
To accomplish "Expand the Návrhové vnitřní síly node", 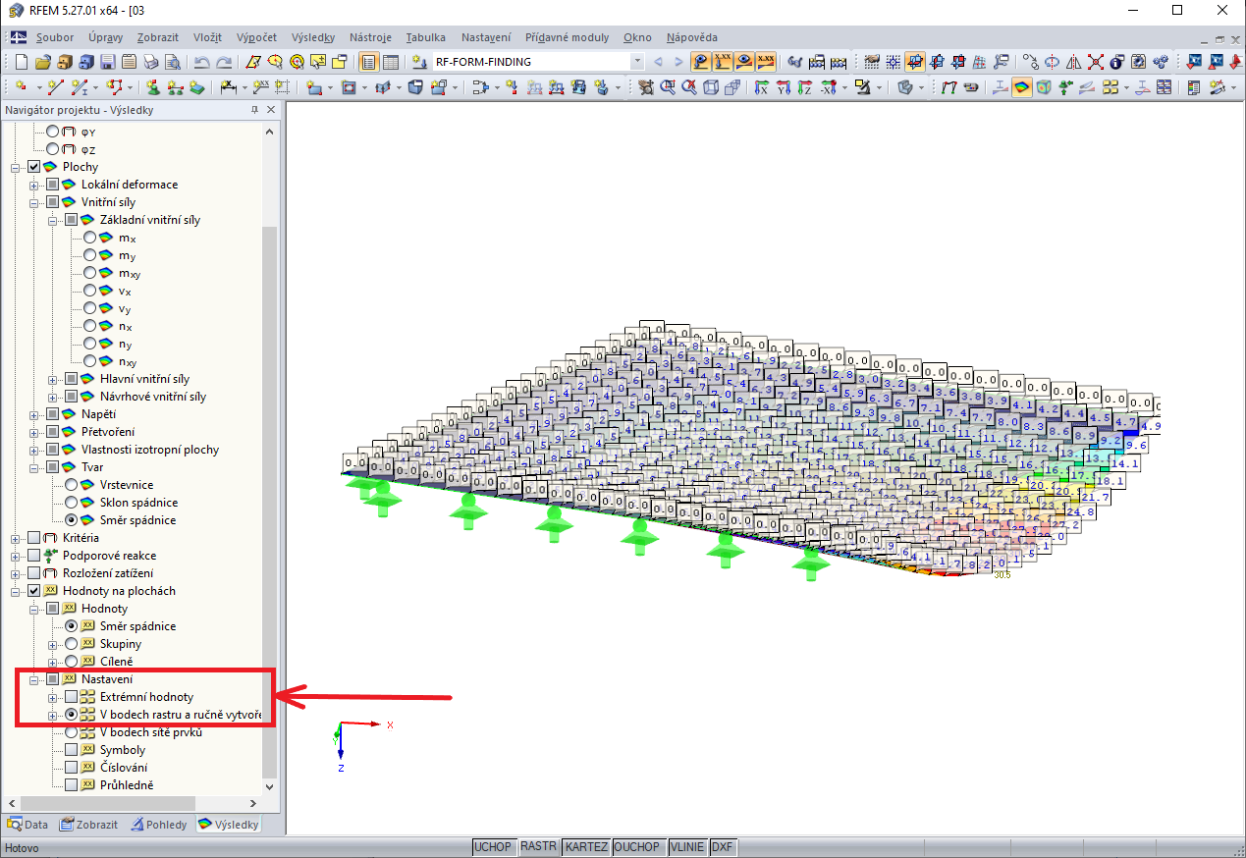I will point(53,397).
